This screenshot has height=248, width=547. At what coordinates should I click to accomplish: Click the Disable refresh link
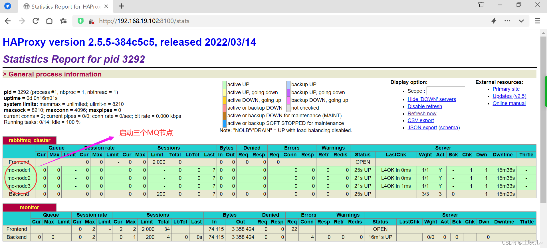425,106
